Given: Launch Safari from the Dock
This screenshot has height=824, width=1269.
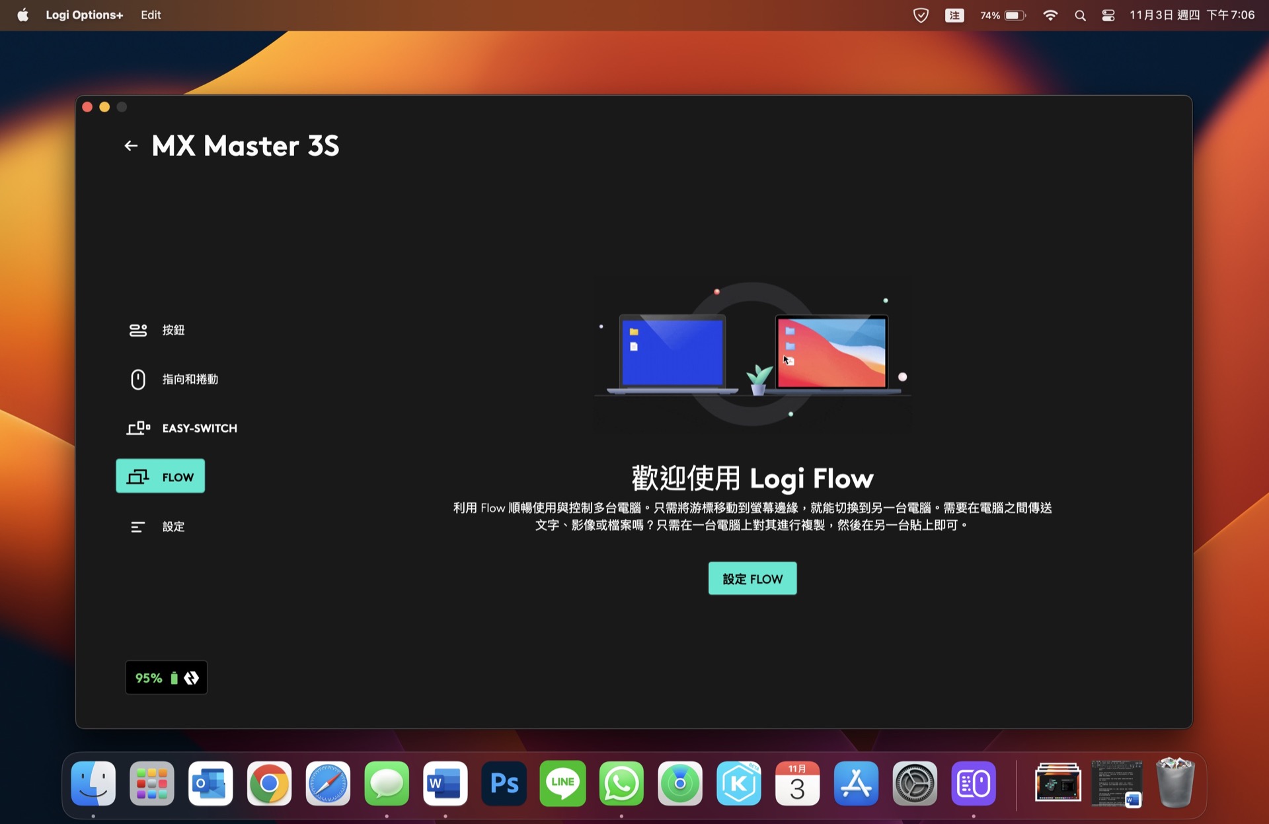Looking at the screenshot, I should click(328, 784).
